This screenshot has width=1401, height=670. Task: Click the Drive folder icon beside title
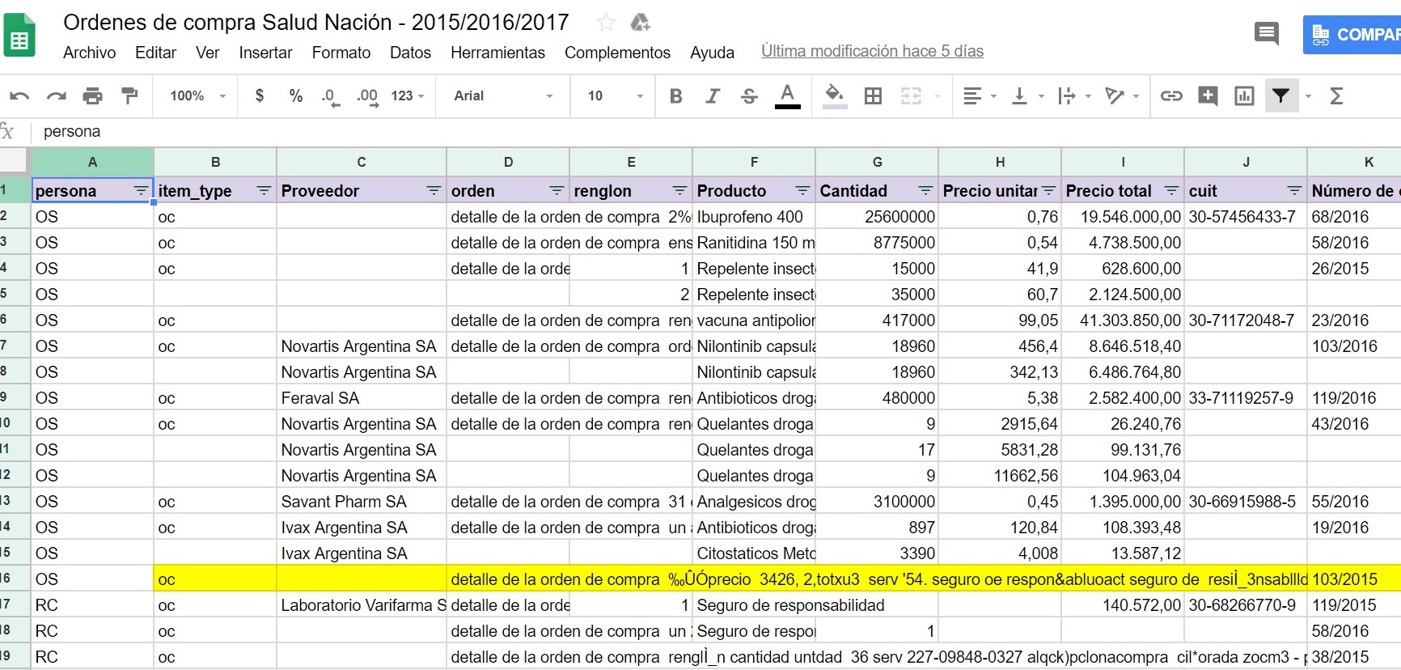(641, 23)
